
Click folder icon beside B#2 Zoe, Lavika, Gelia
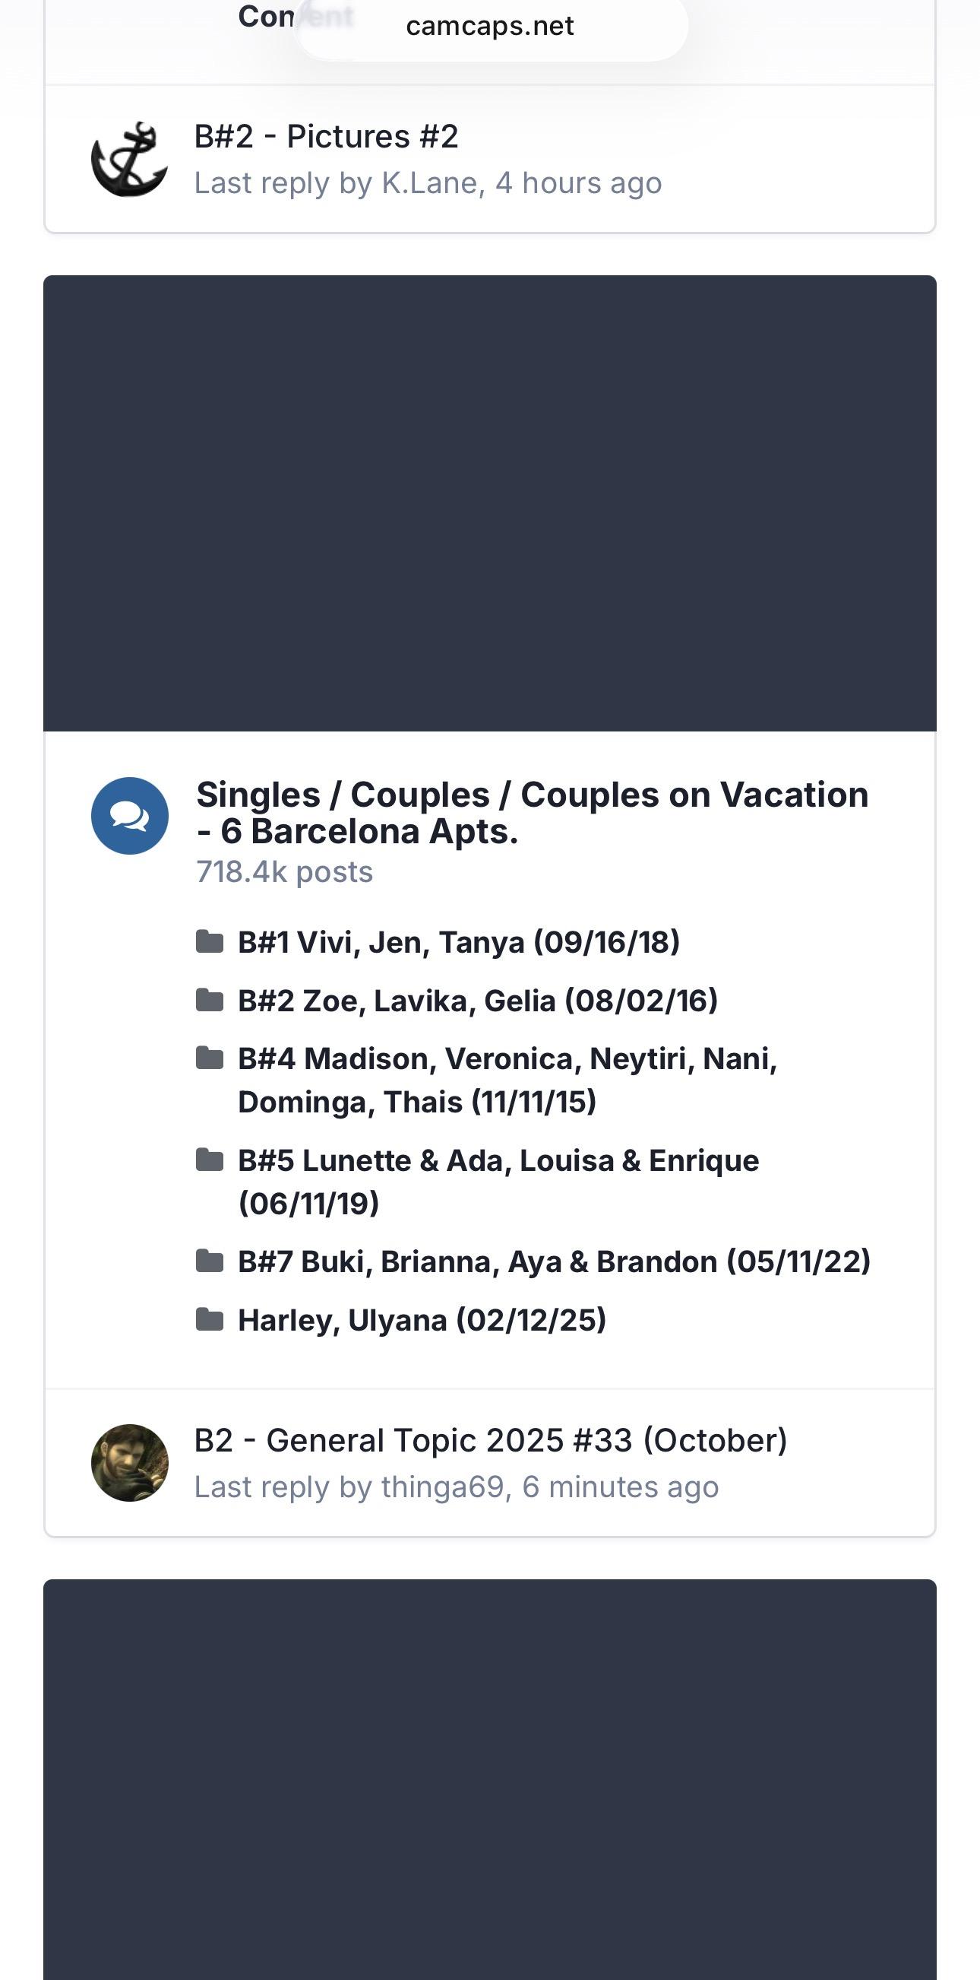click(x=210, y=1000)
